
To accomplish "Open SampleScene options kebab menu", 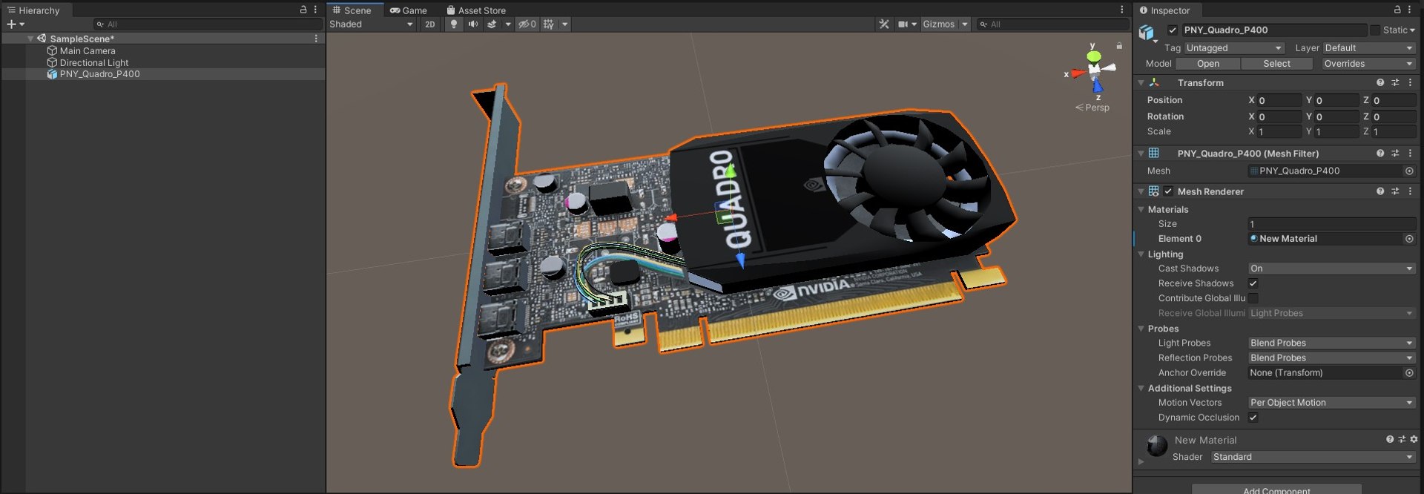I will pos(316,39).
